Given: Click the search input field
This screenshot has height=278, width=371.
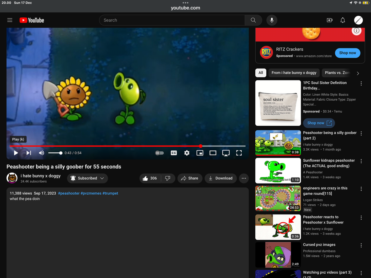Looking at the screenshot, I should 172,20.
